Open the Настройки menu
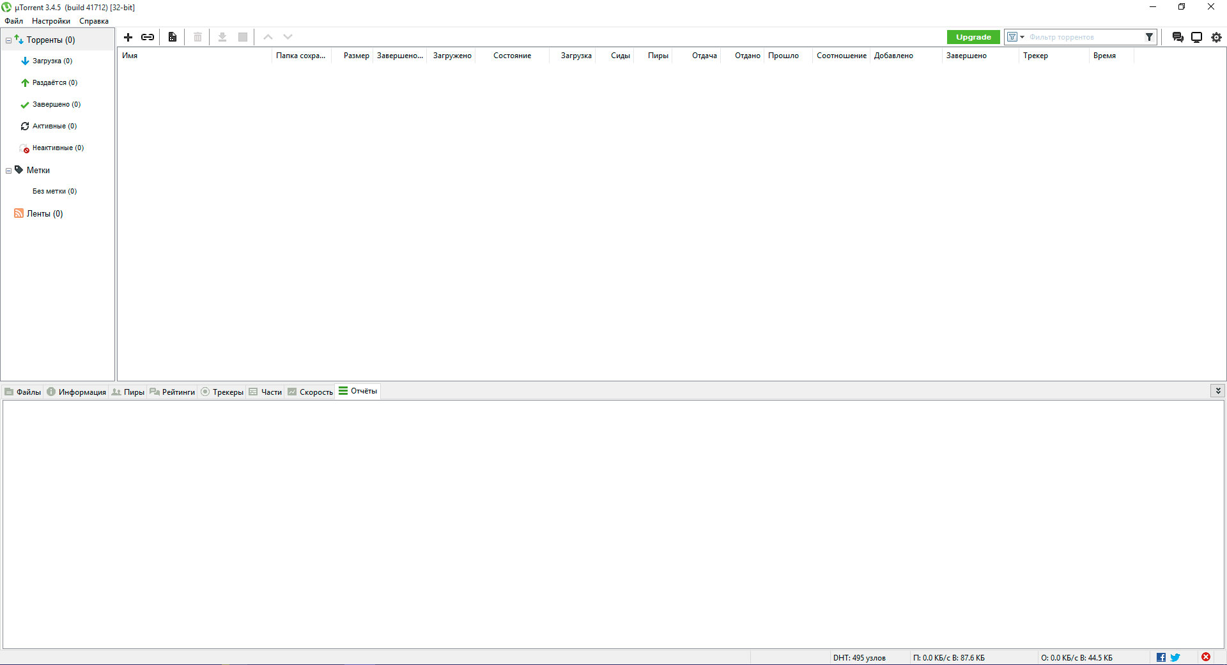Viewport: 1227px width, 665px height. [50, 21]
